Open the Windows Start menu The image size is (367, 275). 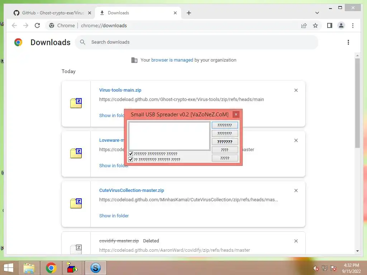9,268
